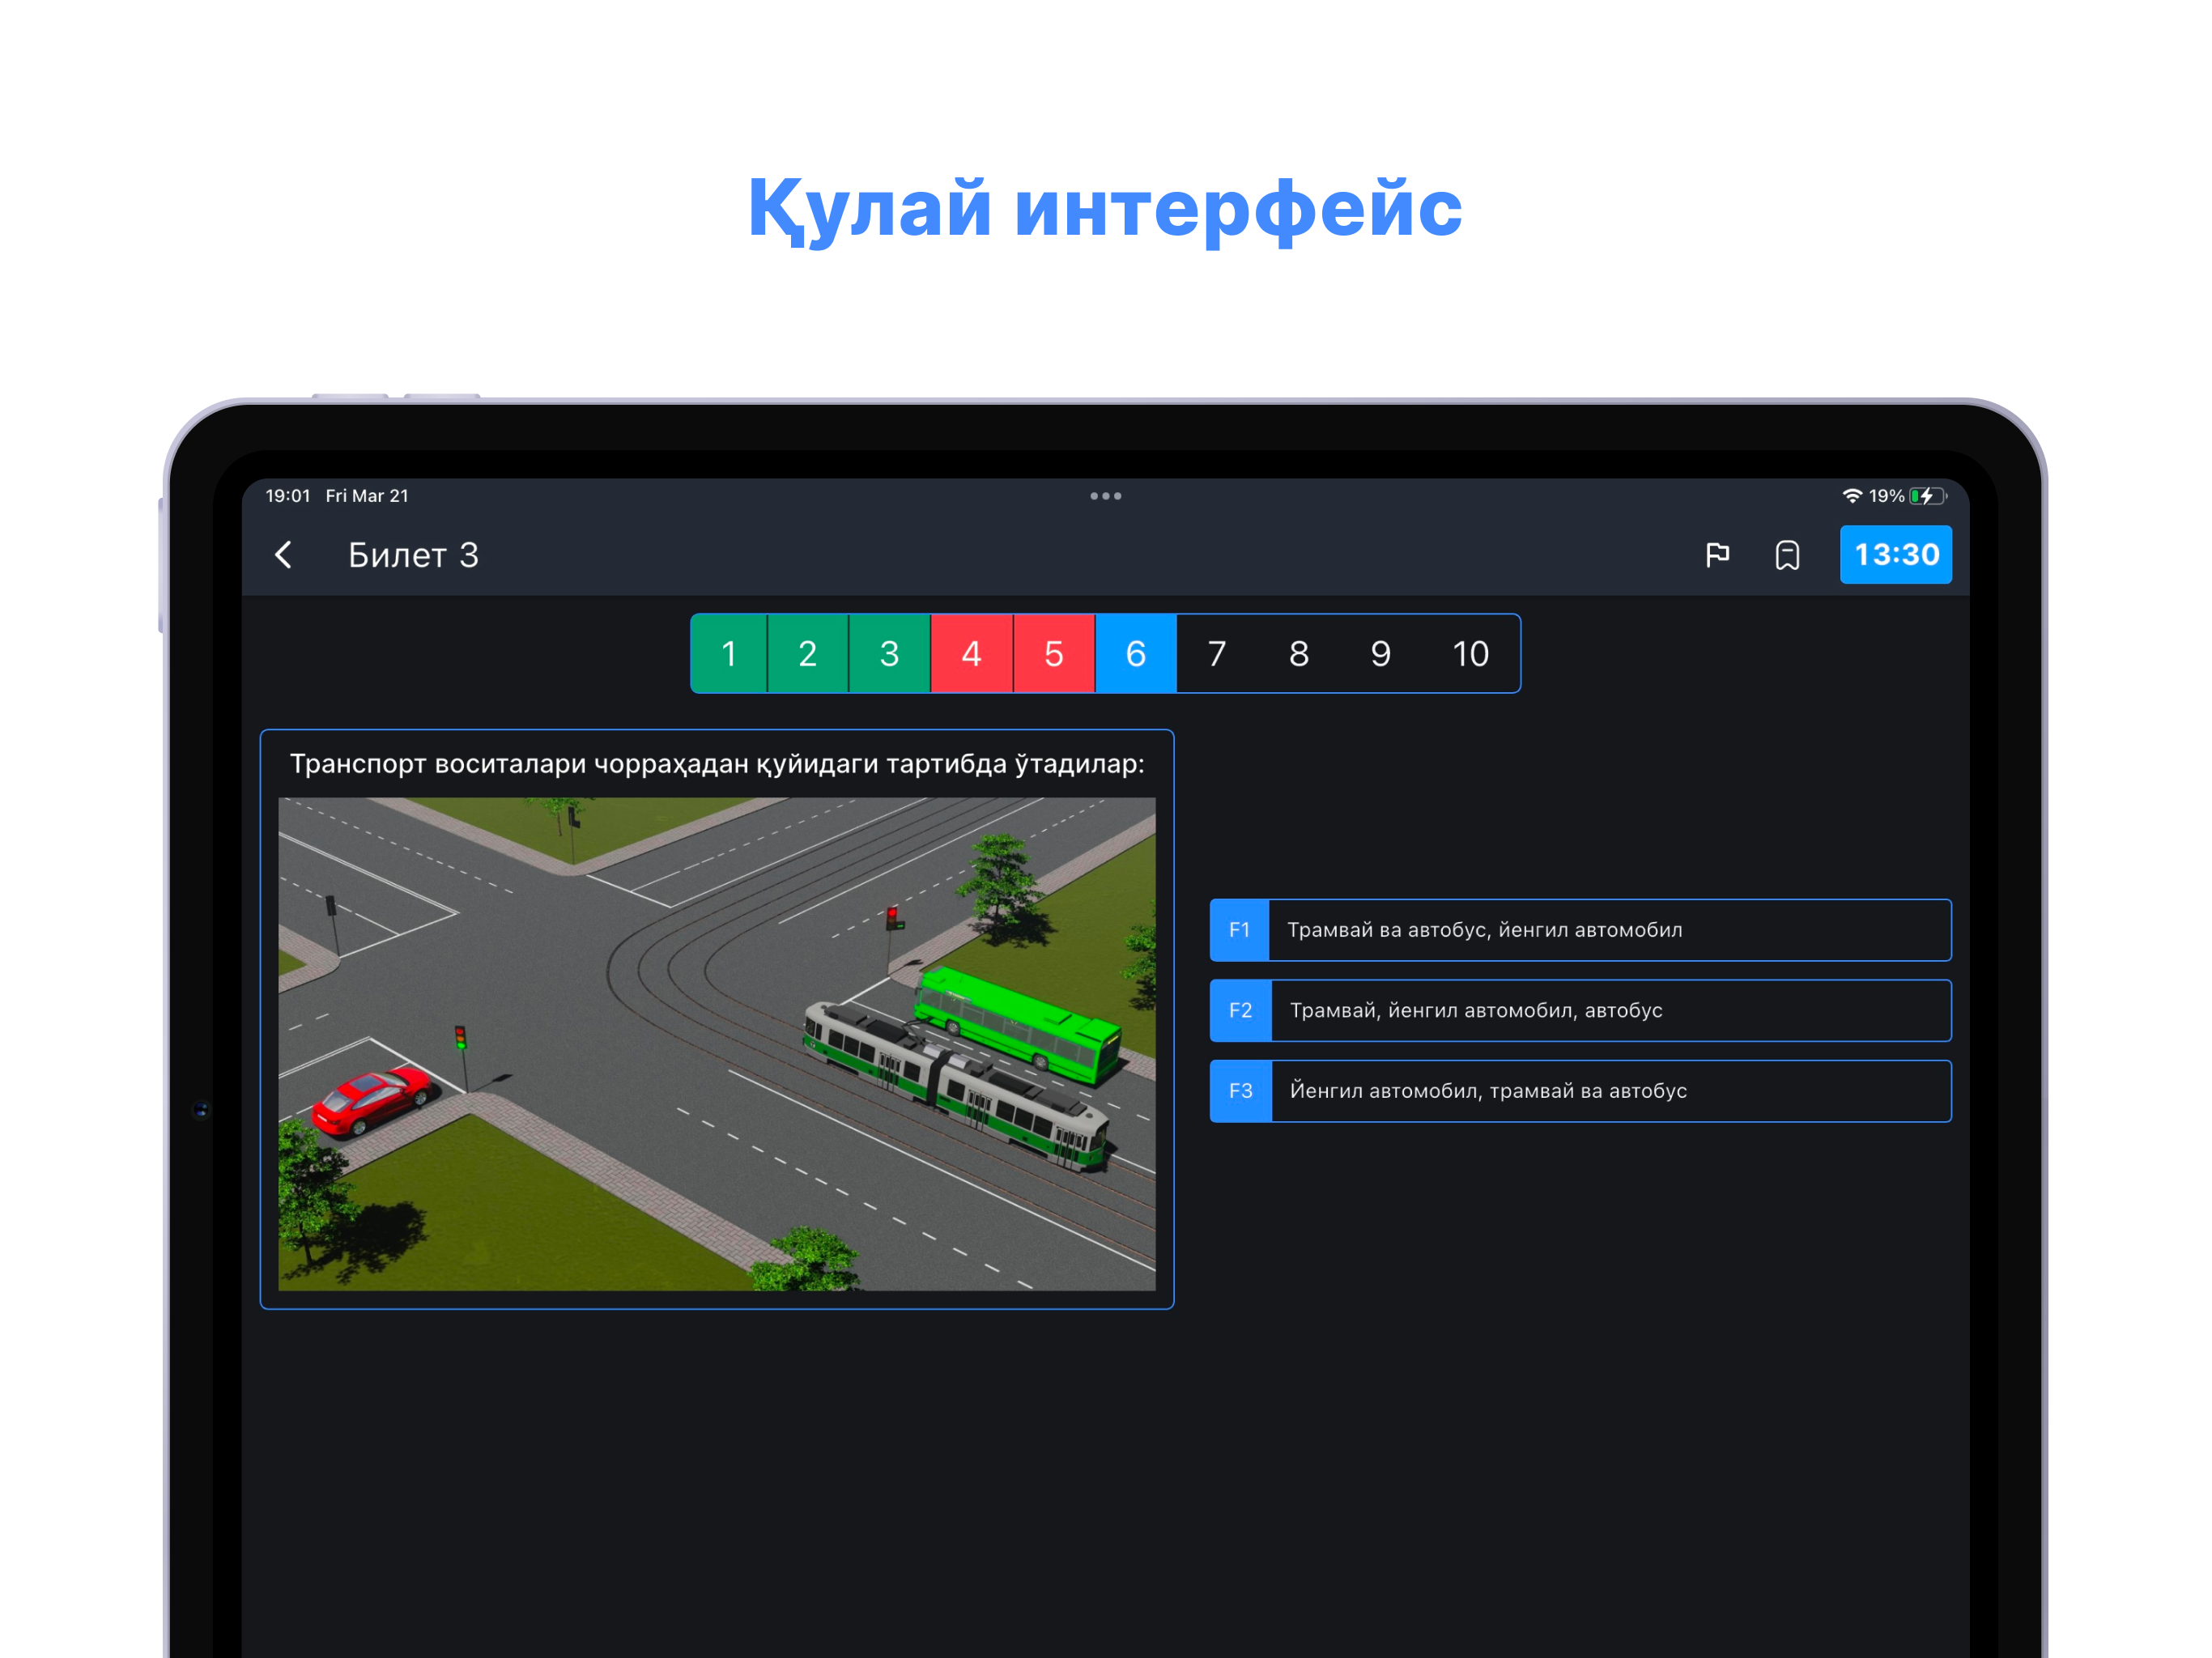Jump to question 10

(1470, 654)
